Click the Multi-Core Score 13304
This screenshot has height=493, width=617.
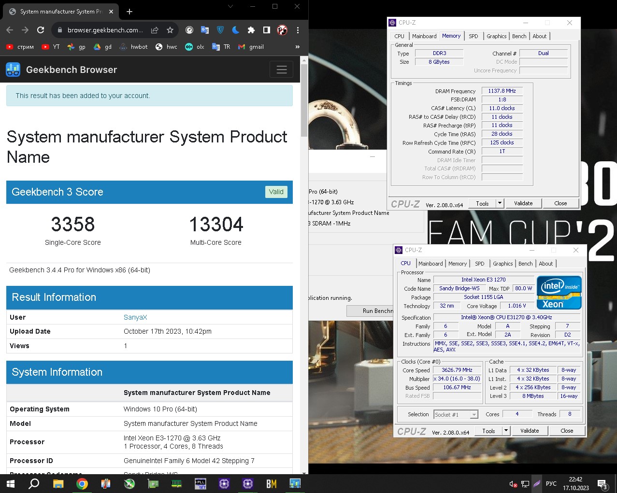tap(216, 225)
